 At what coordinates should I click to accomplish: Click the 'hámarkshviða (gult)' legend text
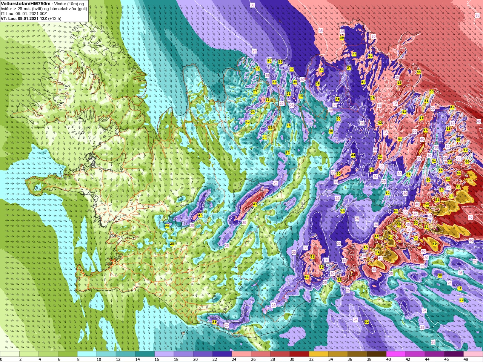coord(68,9)
